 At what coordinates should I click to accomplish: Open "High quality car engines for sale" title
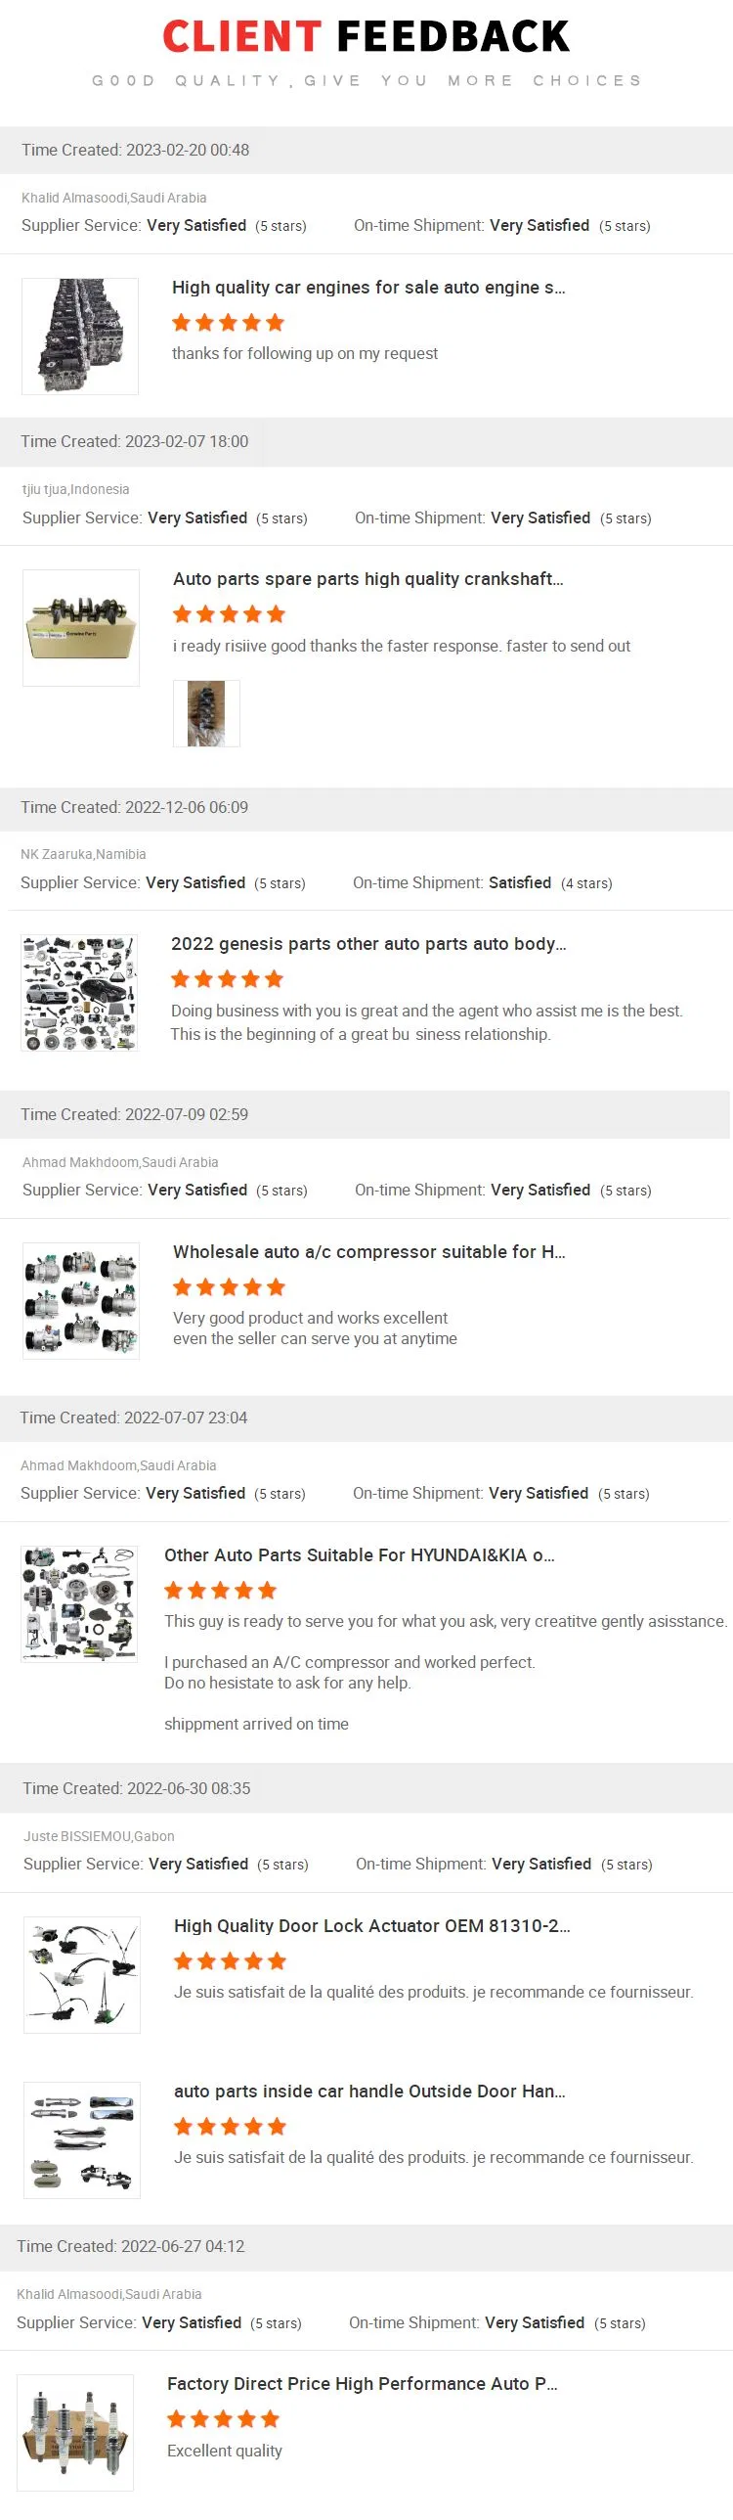point(368,288)
